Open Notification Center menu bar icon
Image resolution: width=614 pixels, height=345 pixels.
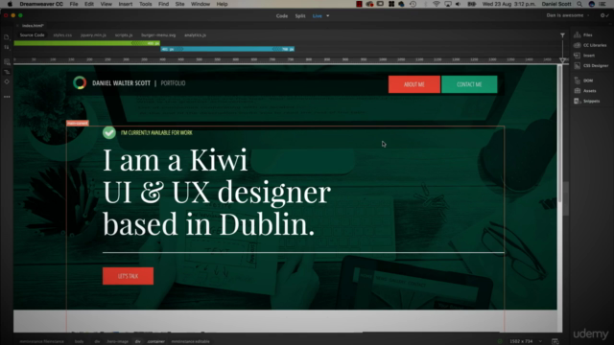coord(602,4)
